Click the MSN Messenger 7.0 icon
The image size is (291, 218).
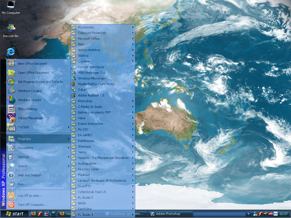tap(74, 73)
